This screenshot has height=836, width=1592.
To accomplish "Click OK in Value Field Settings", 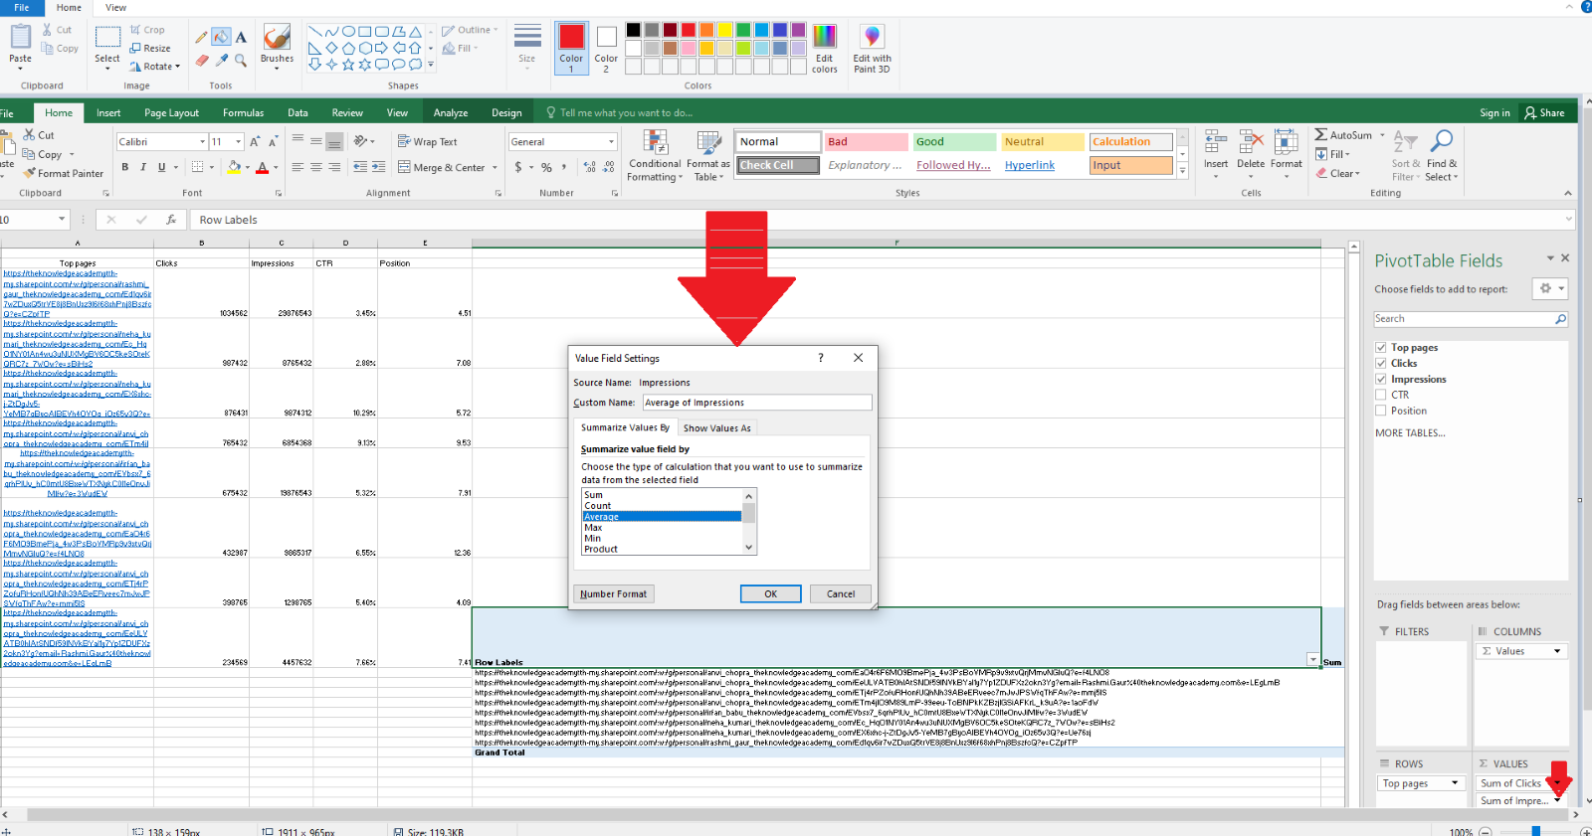I will point(770,594).
